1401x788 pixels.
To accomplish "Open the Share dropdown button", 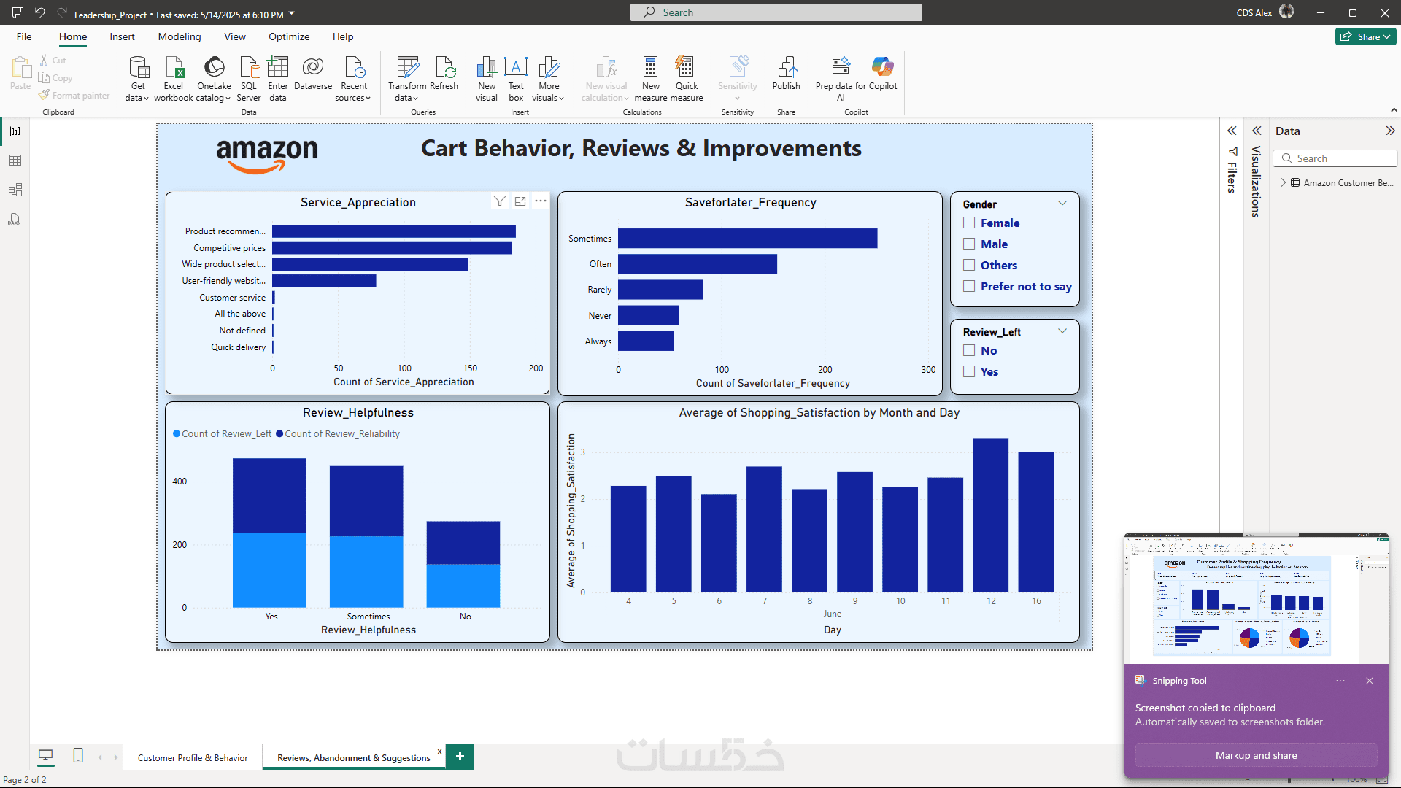I will click(1366, 36).
